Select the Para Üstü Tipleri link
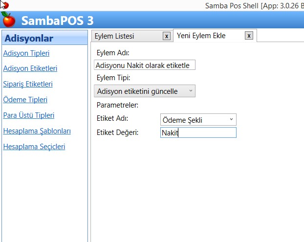304x242 pixels. pos(28,115)
